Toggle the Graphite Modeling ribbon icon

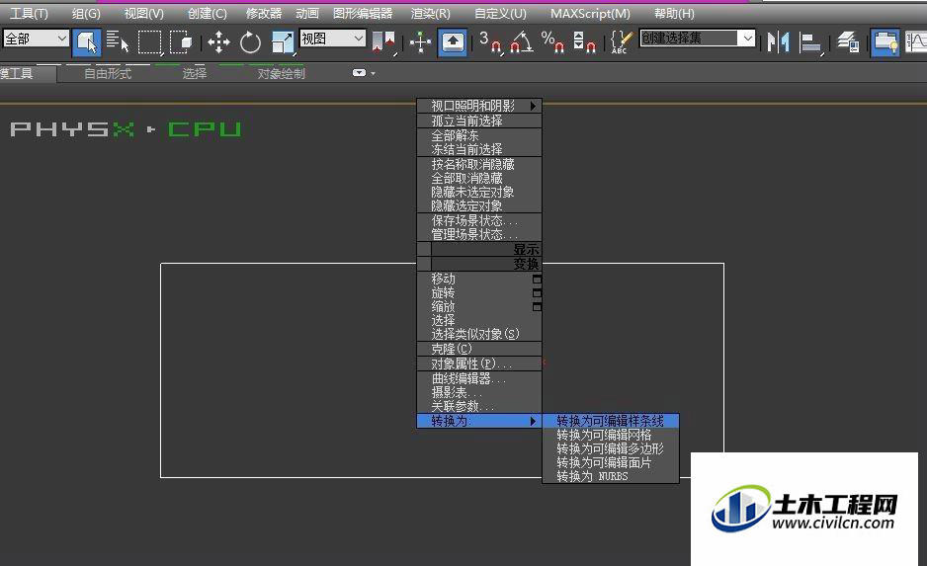885,42
